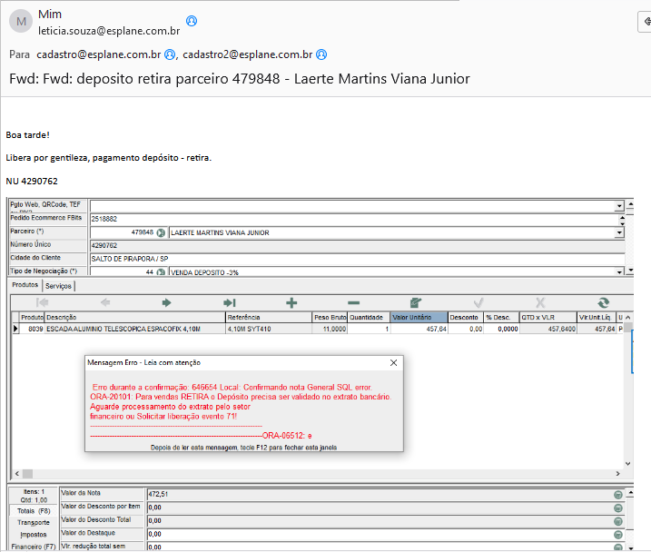Switch to the Serviços tab
The height and width of the screenshot is (552, 651).
pyautogui.click(x=58, y=286)
